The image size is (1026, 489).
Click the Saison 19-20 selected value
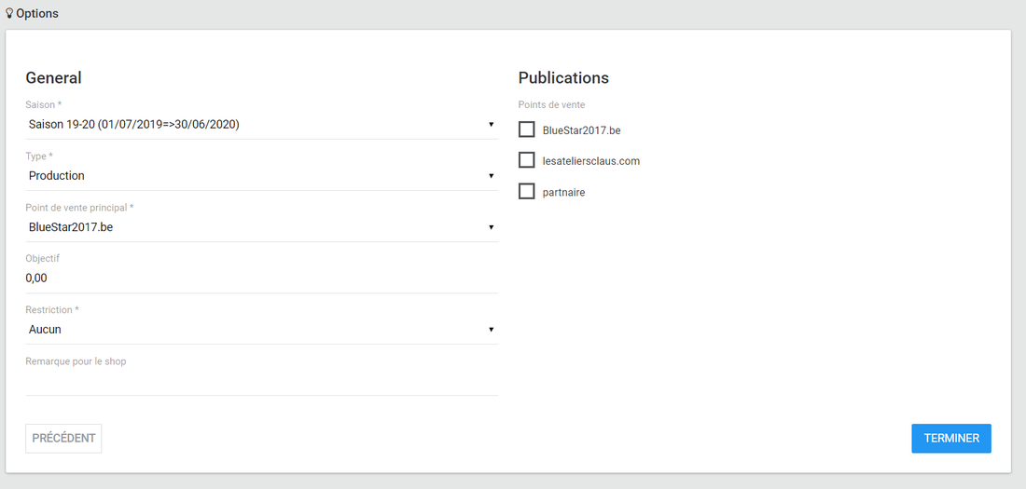click(x=134, y=124)
